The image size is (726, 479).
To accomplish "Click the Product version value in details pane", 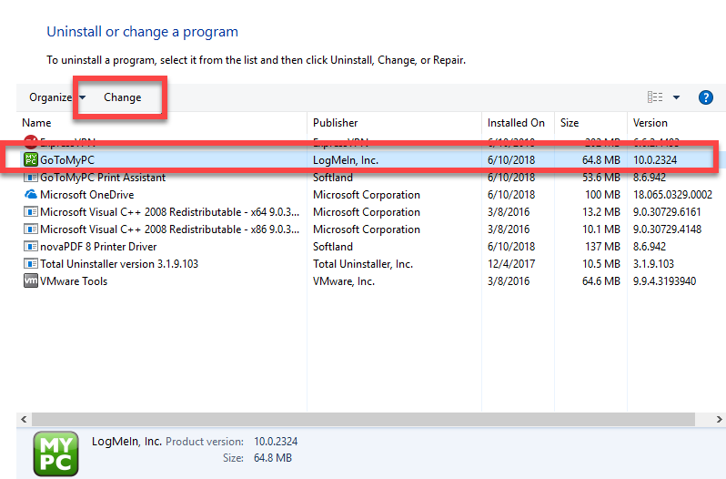I will 276,442.
